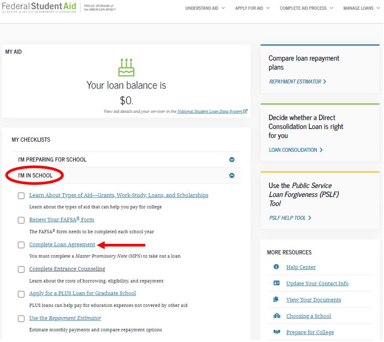The width and height of the screenshot is (384, 342).
Task: Mark the Use the Repayment Estimator checkbox
Action: tap(21, 319)
